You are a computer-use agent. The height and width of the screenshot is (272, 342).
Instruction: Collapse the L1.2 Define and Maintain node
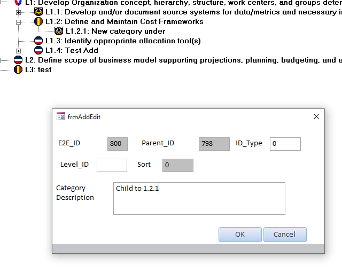click(18, 22)
